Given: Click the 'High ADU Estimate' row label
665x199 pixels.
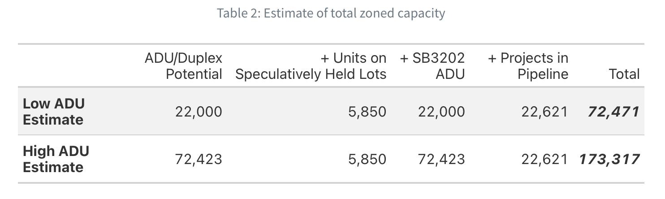Looking at the screenshot, I should click(x=56, y=159).
